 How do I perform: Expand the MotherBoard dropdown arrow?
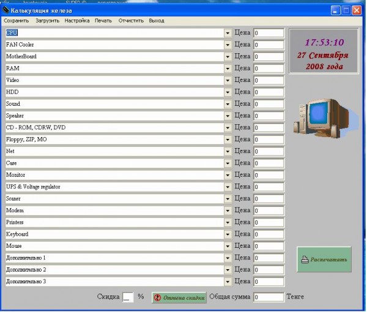click(x=228, y=57)
